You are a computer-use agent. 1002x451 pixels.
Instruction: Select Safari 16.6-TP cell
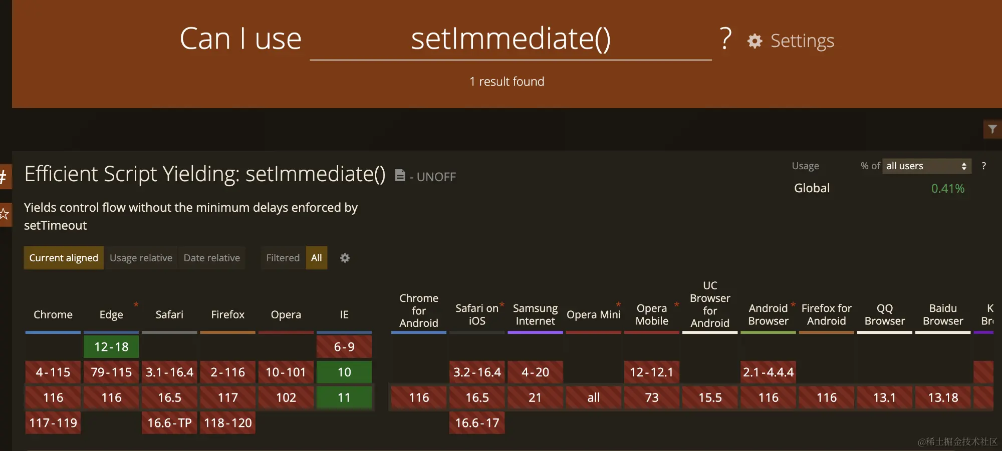[x=169, y=423]
